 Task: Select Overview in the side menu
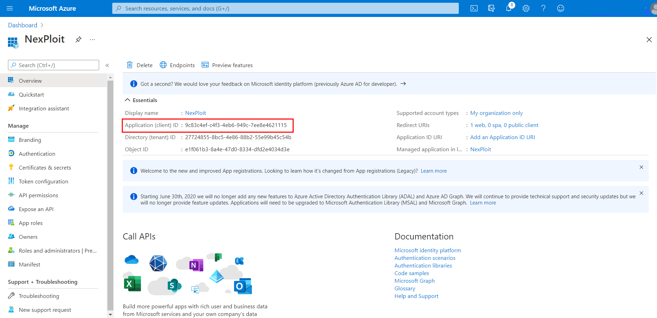pyautogui.click(x=53, y=80)
